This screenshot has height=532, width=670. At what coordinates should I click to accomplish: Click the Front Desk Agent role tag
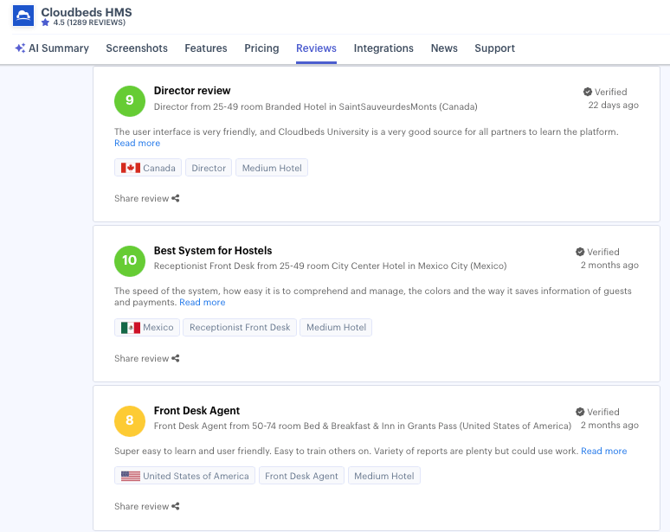click(301, 476)
